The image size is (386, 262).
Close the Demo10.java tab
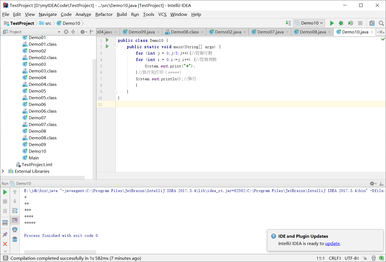[372, 32]
